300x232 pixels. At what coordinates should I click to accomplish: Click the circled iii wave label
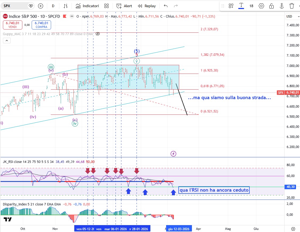click(51, 67)
